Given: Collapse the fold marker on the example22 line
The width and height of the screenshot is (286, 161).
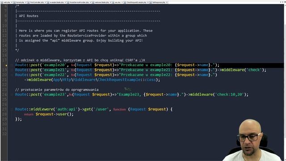Looking at the screenshot, I should point(12,75).
